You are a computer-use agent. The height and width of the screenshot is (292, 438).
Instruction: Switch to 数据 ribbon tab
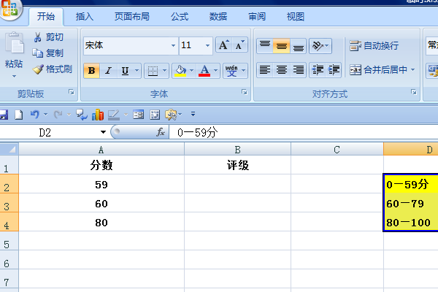coord(218,17)
